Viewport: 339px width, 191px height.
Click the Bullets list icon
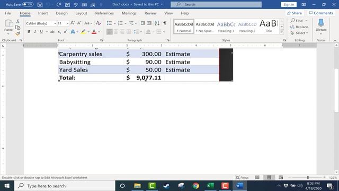(110, 23)
